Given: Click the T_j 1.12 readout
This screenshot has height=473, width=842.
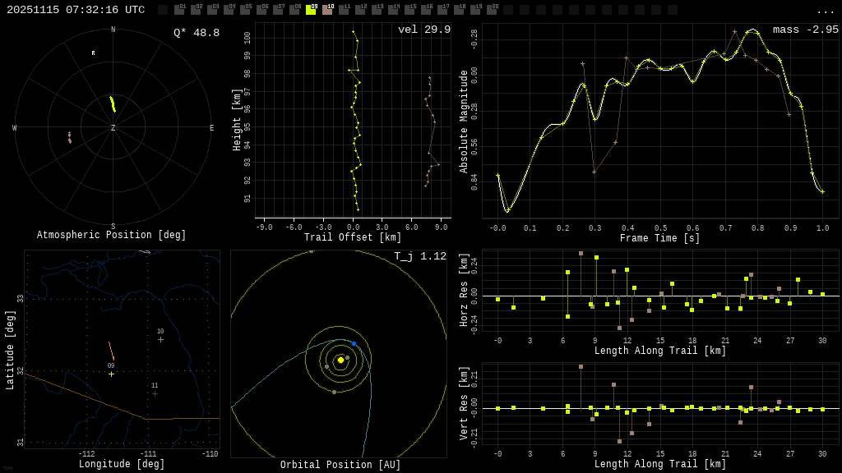Looking at the screenshot, I should (x=420, y=256).
